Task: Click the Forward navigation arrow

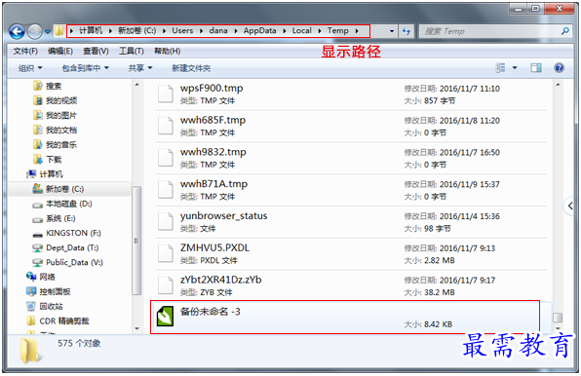Action: click(35, 32)
